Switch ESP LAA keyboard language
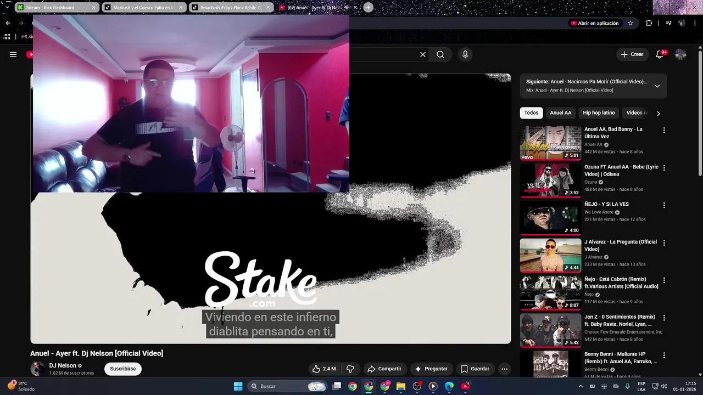The height and width of the screenshot is (395, 703). (x=641, y=386)
